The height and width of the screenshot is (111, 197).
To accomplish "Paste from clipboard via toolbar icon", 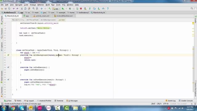I will [29, 9].
